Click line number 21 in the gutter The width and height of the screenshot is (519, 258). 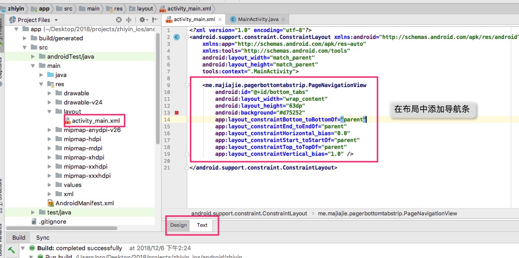[167, 168]
